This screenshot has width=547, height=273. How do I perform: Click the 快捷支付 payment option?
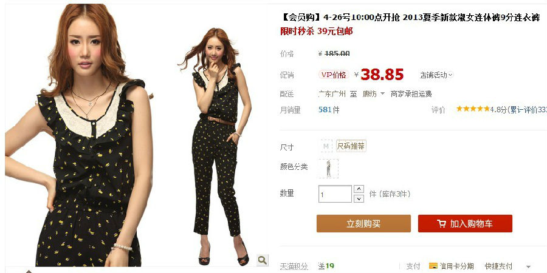[498, 266]
